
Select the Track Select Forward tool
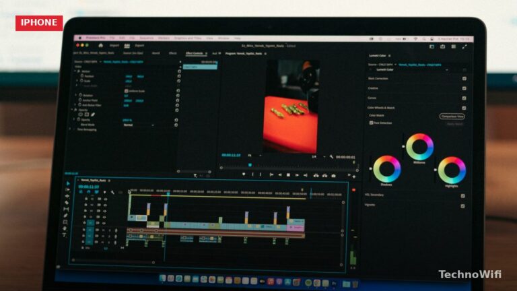(67, 190)
